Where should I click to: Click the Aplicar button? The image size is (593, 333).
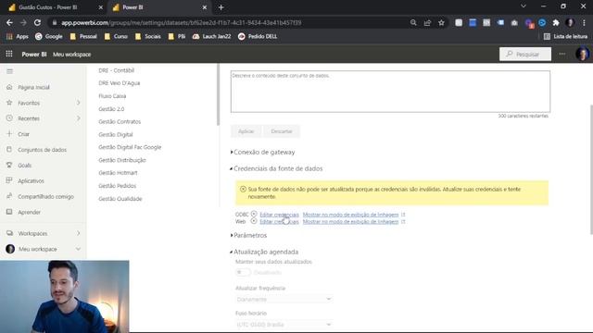coord(246,131)
